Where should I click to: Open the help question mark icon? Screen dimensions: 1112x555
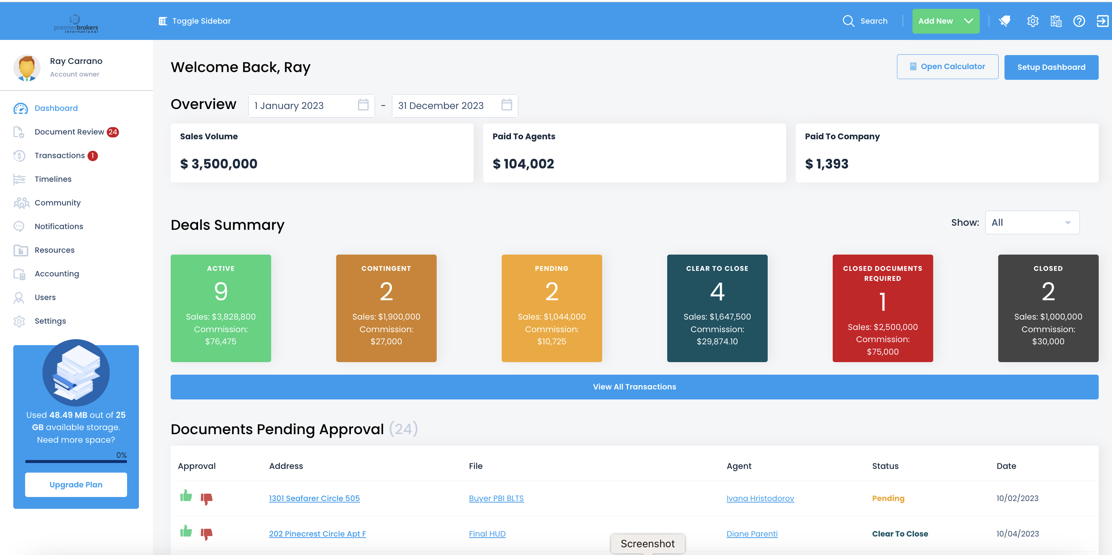1079,21
